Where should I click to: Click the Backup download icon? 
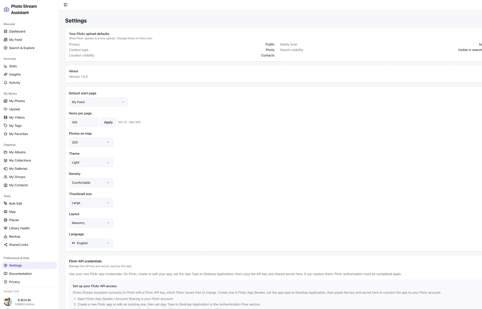click(6, 237)
